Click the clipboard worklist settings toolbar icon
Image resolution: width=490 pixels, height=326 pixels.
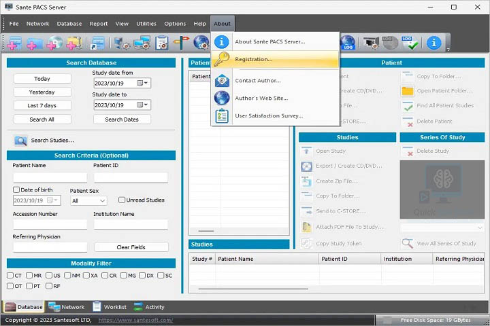(x=162, y=43)
